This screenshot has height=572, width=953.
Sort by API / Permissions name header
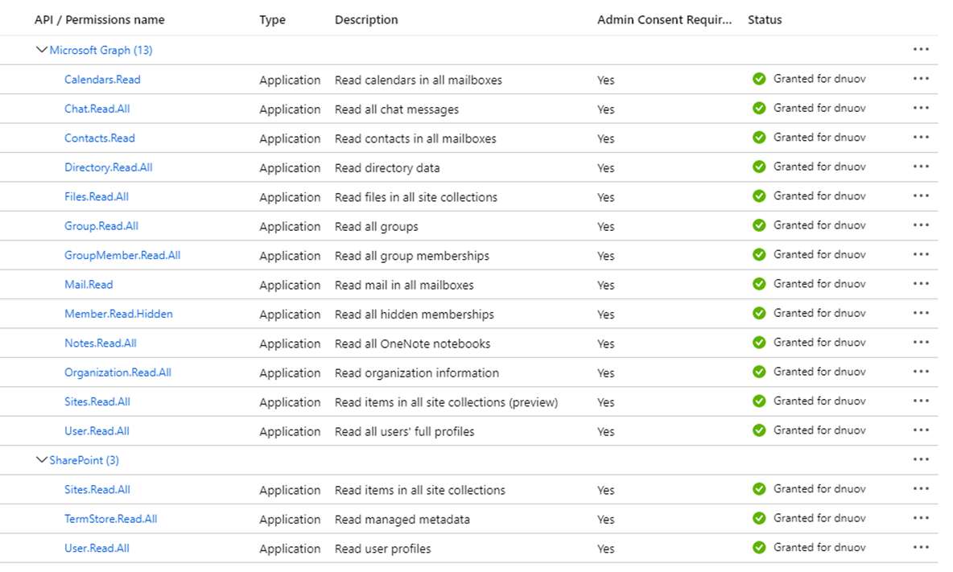click(100, 19)
